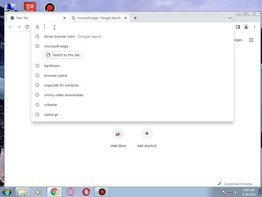Click Chrome icon in taskbar

pyautogui.click(x=54, y=192)
